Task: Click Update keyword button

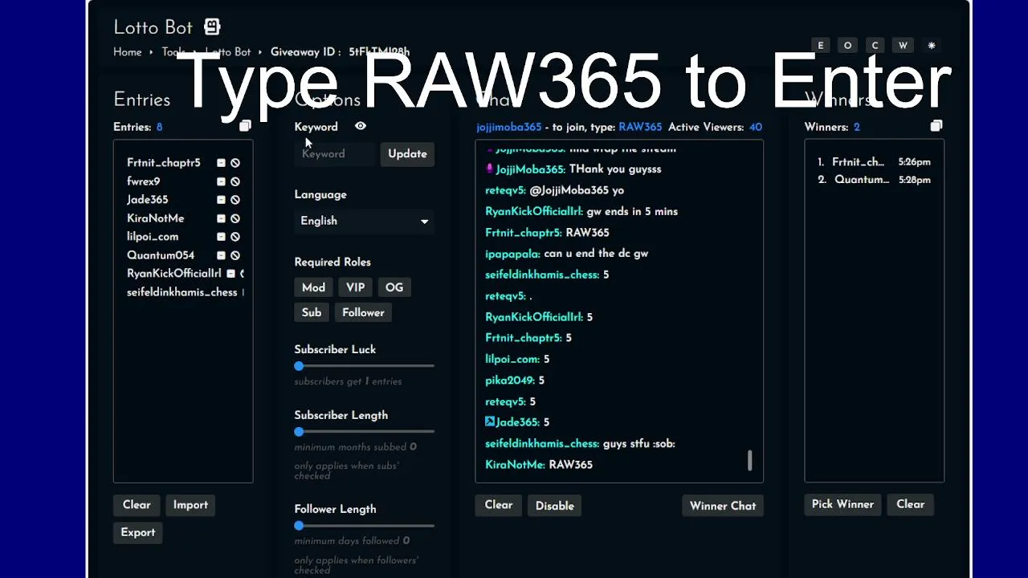Action: (407, 154)
